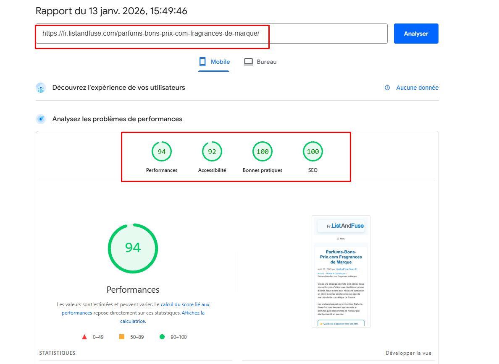Viewport: 499px width, 364px height.
Task: Click the SEO label
Action: click(313, 170)
